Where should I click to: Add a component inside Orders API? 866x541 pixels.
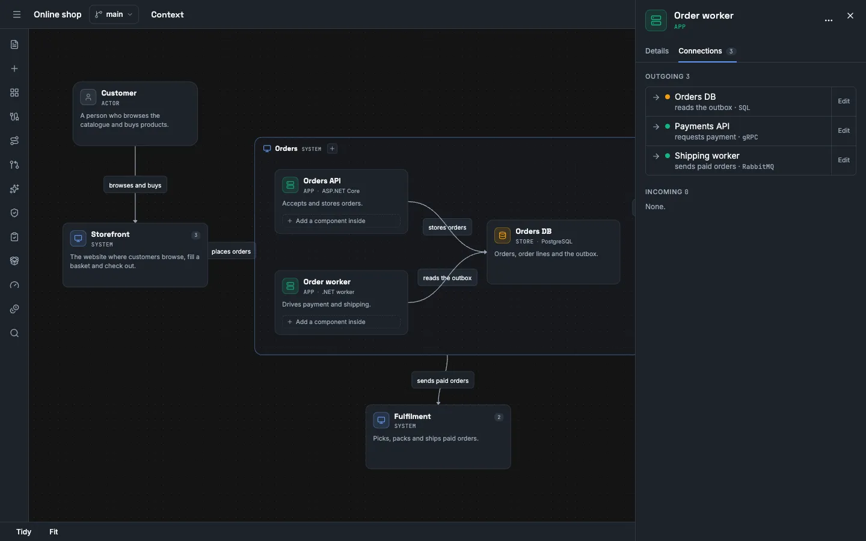[x=341, y=221]
